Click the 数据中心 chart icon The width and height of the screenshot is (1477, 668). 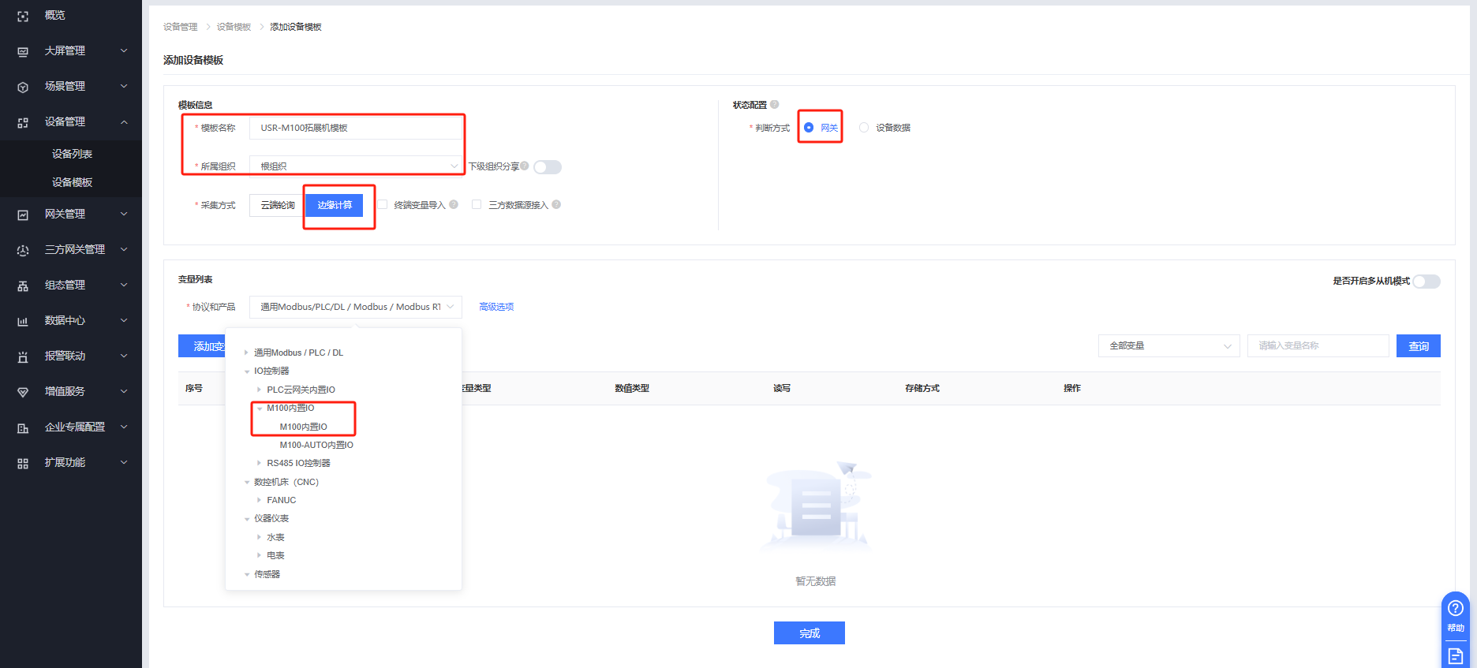(x=23, y=321)
